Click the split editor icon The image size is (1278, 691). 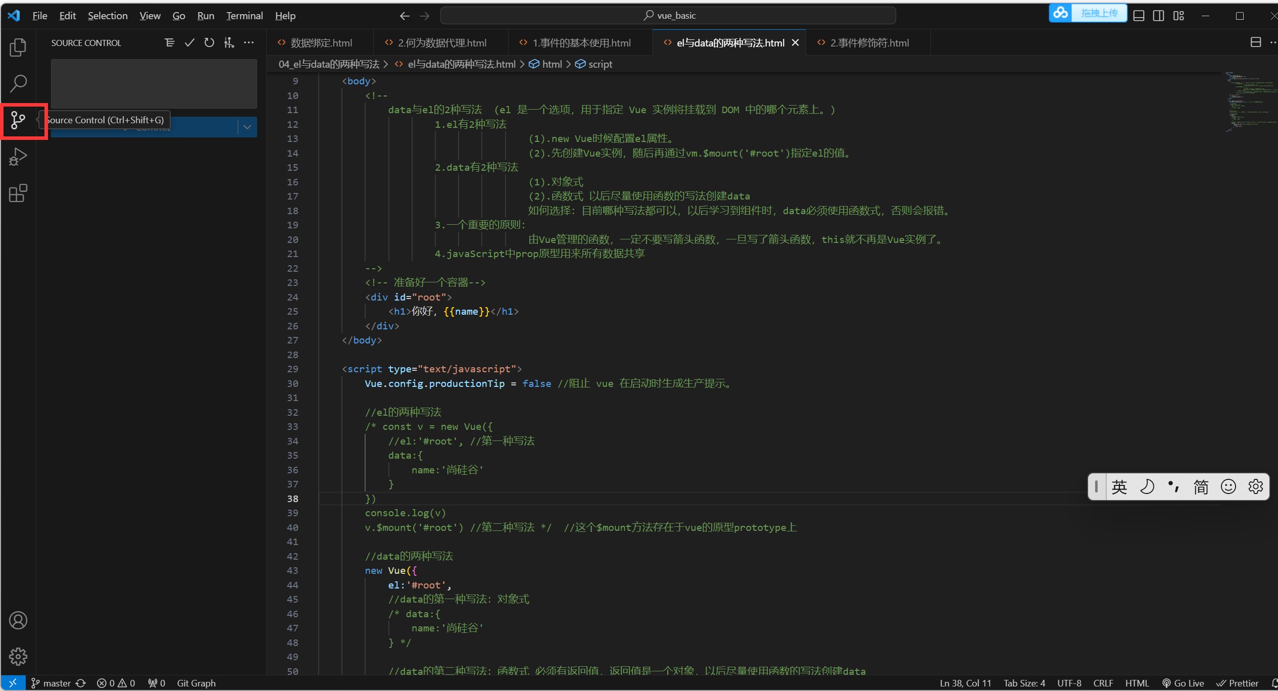(1256, 42)
